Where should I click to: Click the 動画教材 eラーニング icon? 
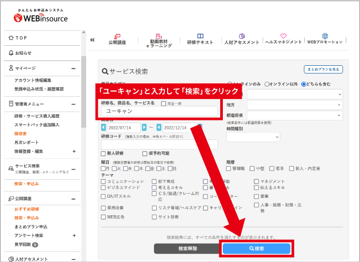(159, 36)
